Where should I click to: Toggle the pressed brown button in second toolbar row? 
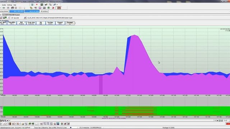click(x=59, y=8)
